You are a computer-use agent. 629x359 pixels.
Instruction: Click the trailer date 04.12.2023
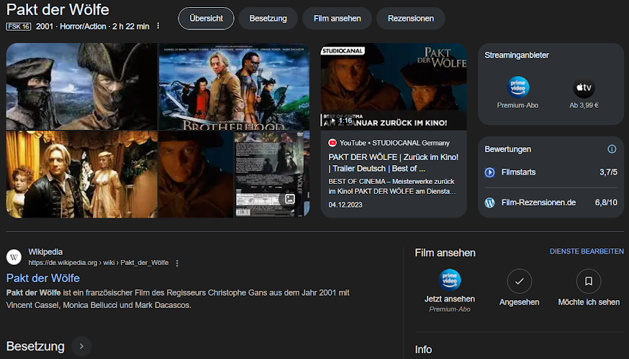pos(345,205)
